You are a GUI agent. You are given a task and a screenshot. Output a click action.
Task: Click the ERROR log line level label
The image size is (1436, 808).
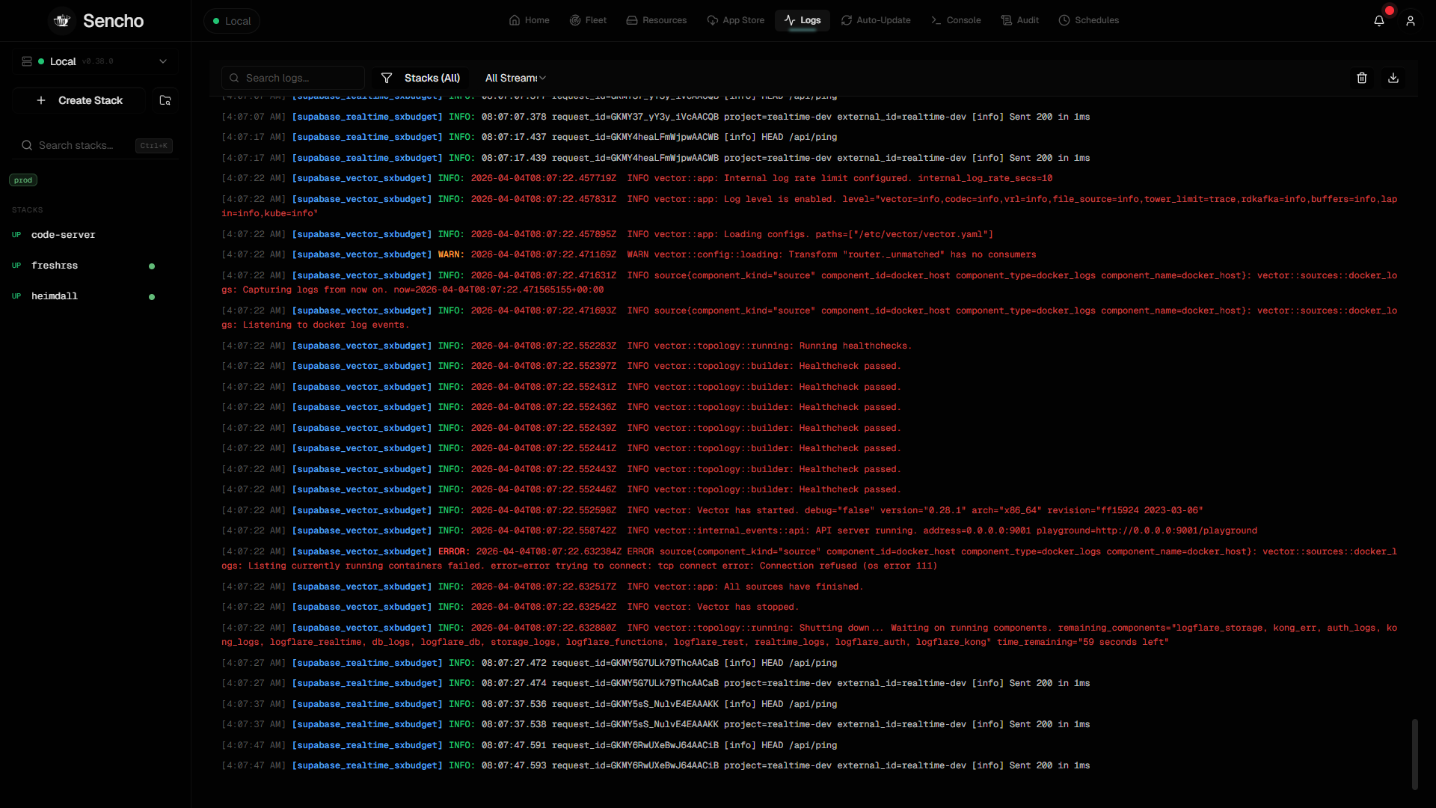[454, 551]
